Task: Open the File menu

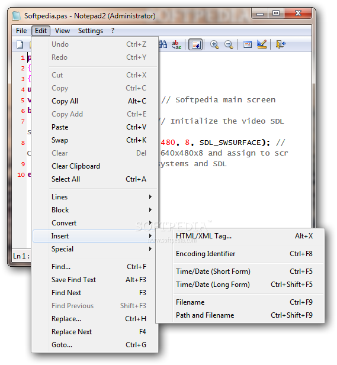Action: click(x=21, y=31)
